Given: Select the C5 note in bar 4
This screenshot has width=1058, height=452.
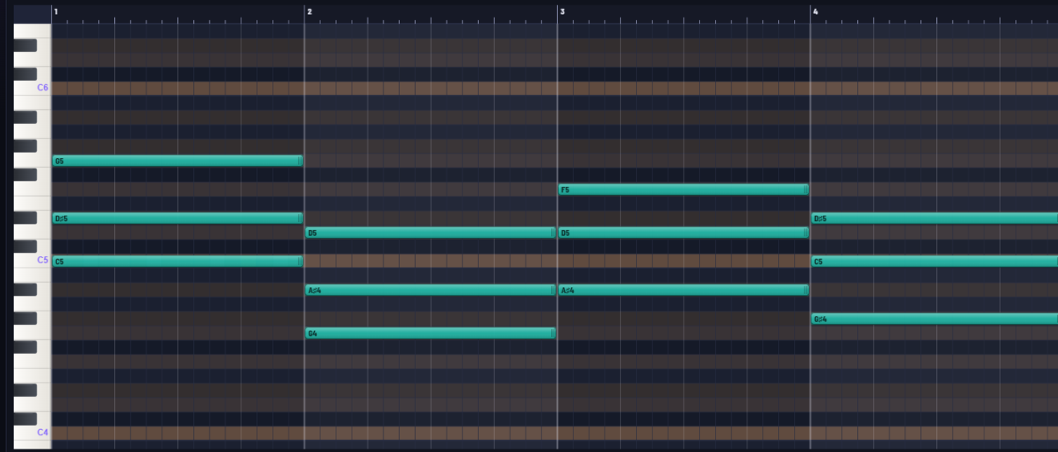Looking at the screenshot, I should click(x=934, y=262).
